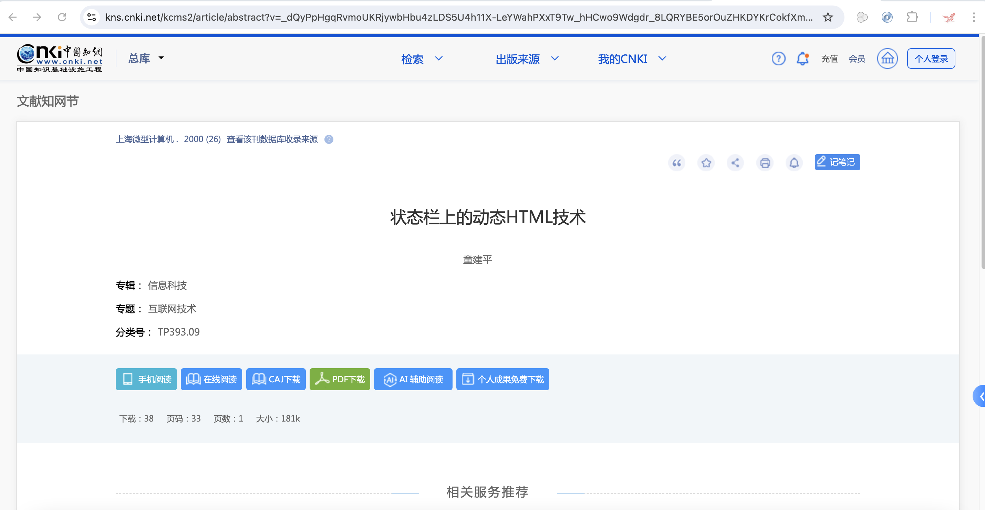The height and width of the screenshot is (510, 985).
Task: Click the AI 辅助阅读 button
Action: pyautogui.click(x=413, y=379)
